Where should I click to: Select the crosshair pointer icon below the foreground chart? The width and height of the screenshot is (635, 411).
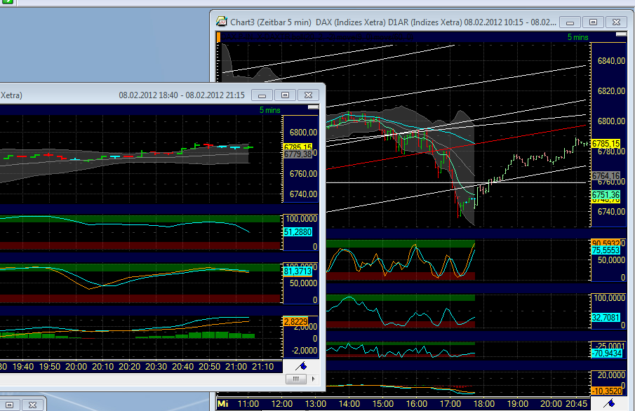coord(300,365)
